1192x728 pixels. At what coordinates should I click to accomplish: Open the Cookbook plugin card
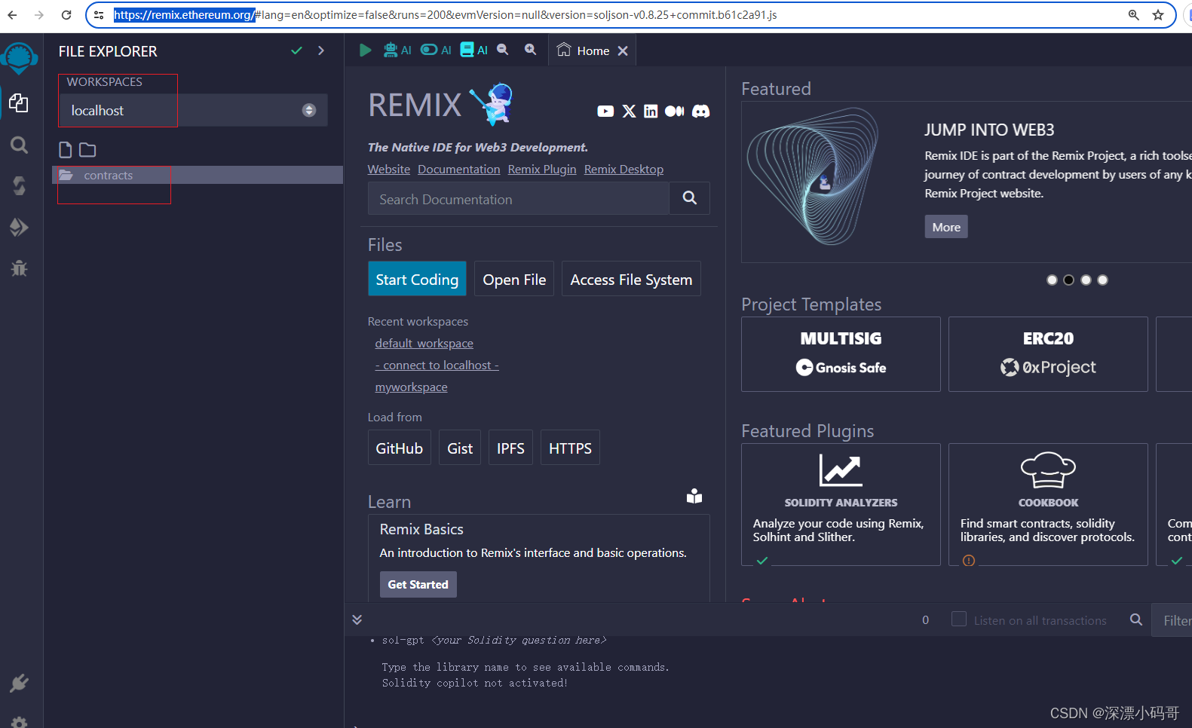click(x=1048, y=504)
